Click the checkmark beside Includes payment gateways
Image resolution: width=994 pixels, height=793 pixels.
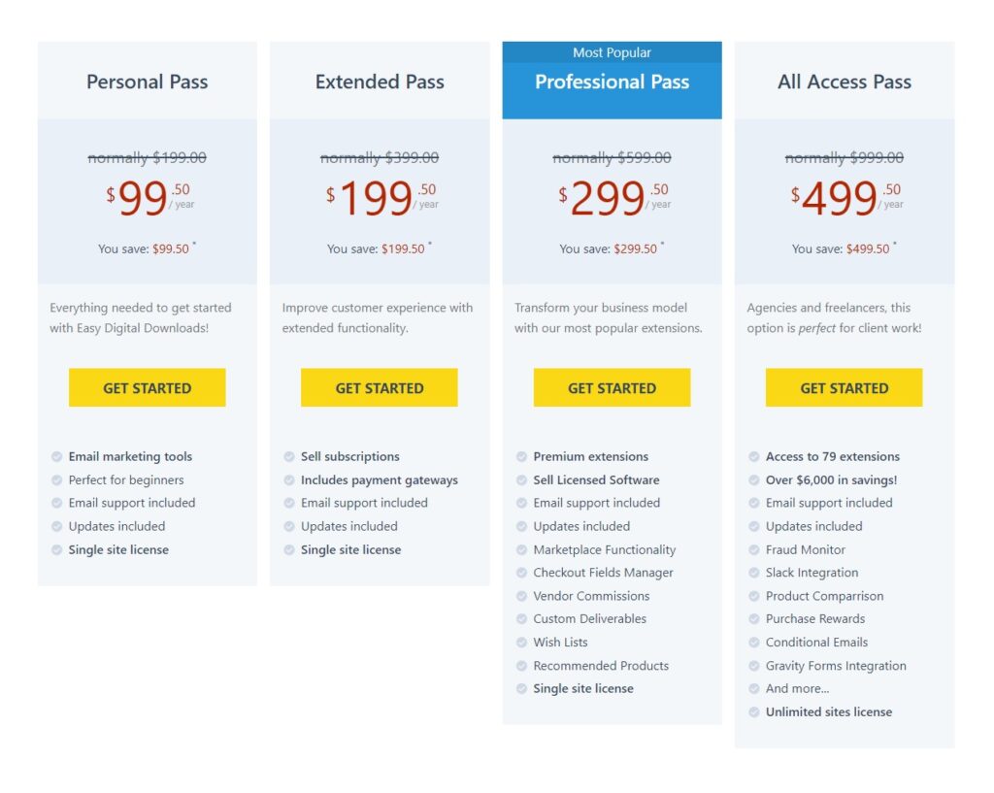click(x=288, y=479)
